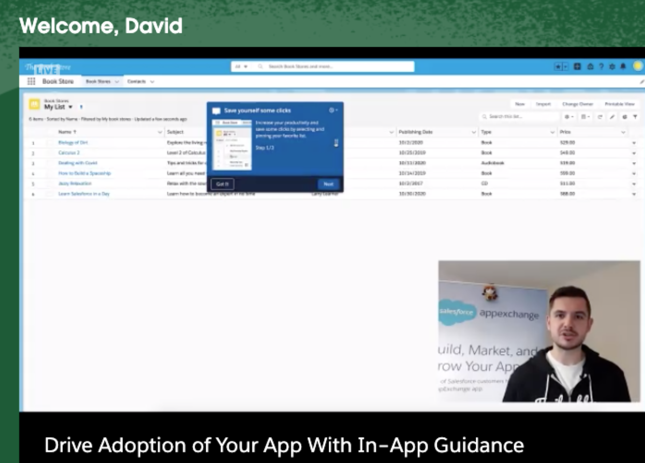
Task: Open the Global Actions plus icon
Action: (577, 66)
